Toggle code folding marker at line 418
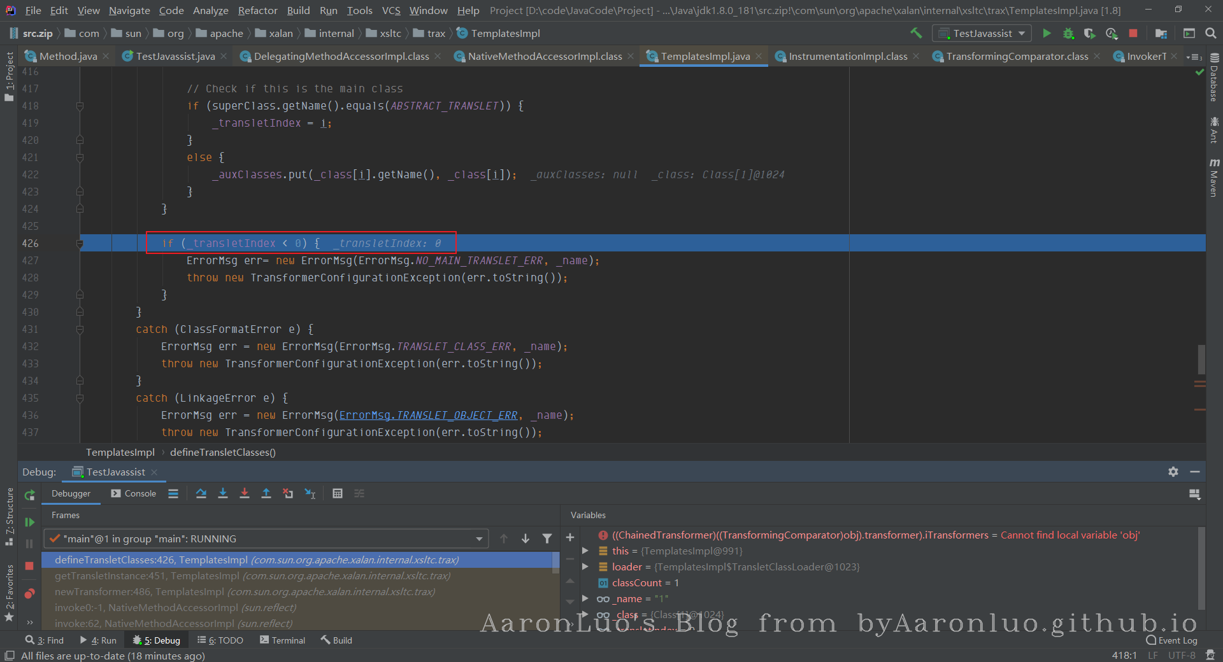 click(80, 106)
